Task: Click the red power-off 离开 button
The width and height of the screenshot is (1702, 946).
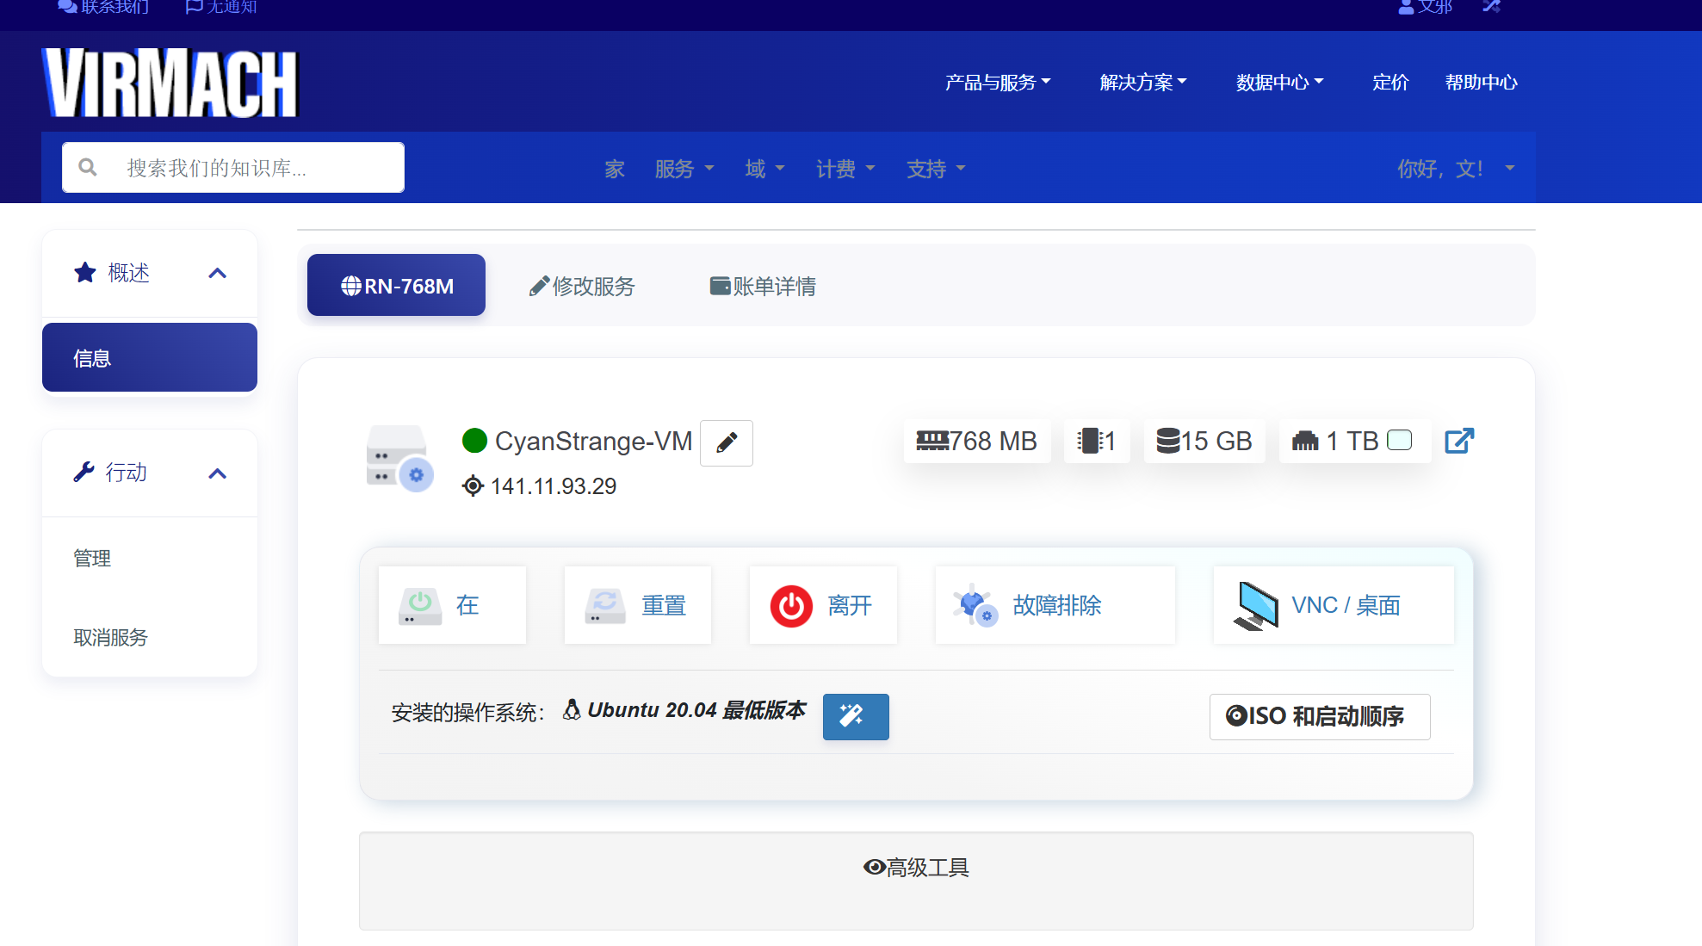Action: pyautogui.click(x=791, y=606)
